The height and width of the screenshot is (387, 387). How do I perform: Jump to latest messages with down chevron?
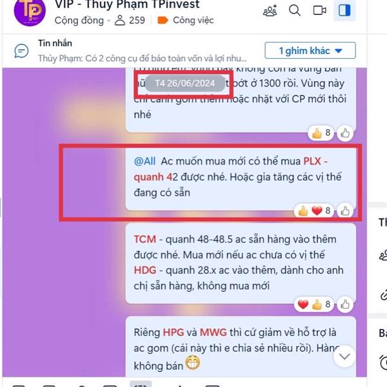click(344, 356)
